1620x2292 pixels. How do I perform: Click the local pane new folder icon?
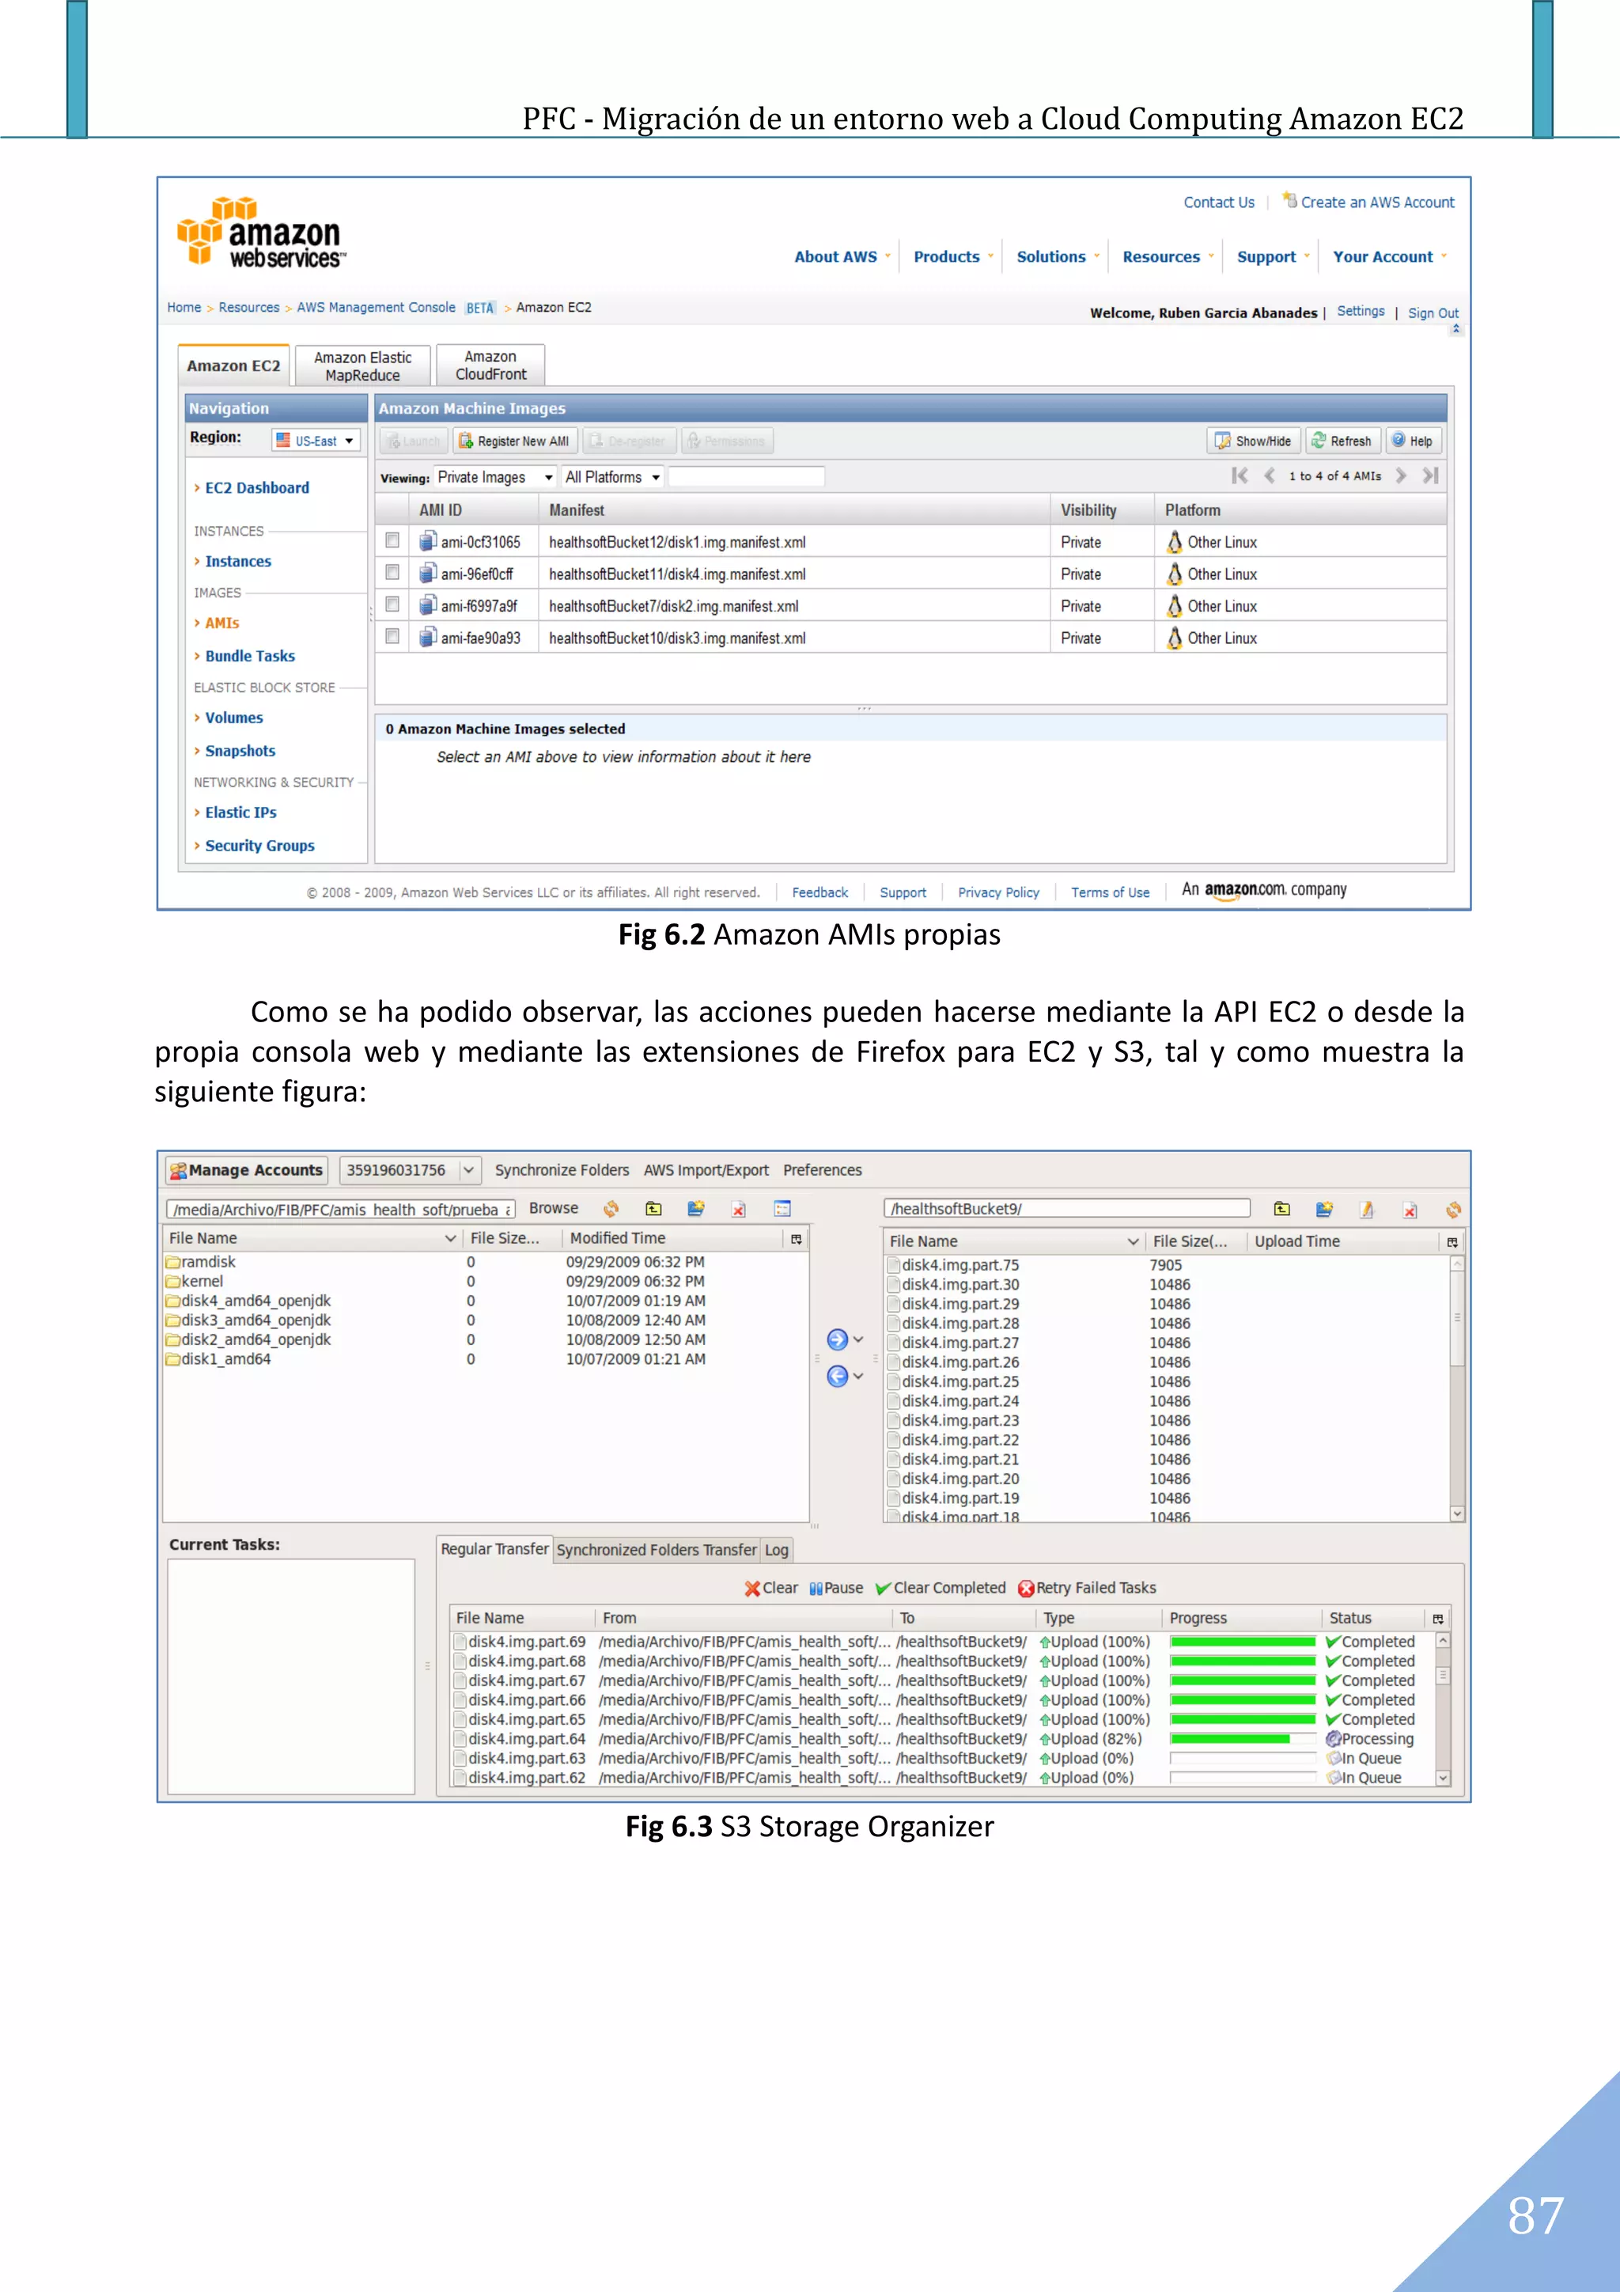[x=696, y=1209]
